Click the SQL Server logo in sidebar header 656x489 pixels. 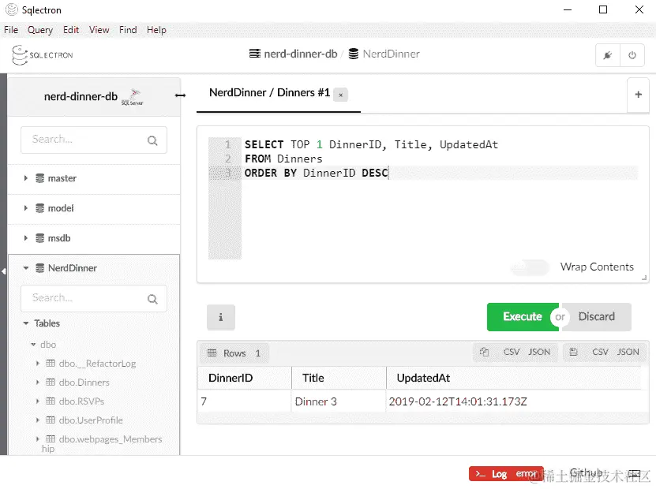133,97
